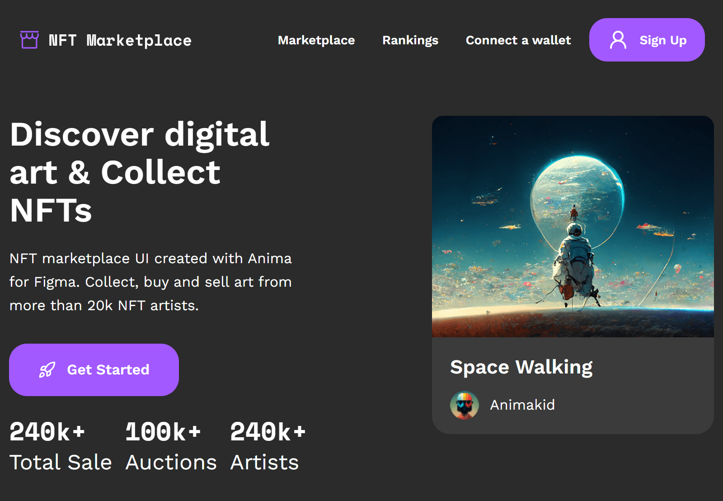Click the 240k+ Total Sale stat
The image size is (723, 501).
pos(61,445)
